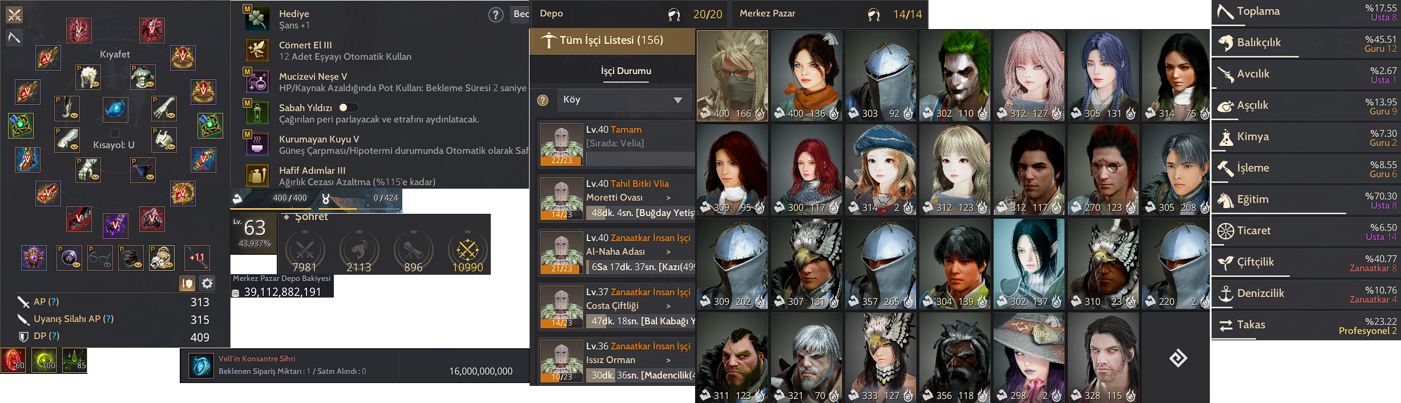Click the Hediye clover skill icon
This screenshot has width=1401, height=403.
click(257, 19)
